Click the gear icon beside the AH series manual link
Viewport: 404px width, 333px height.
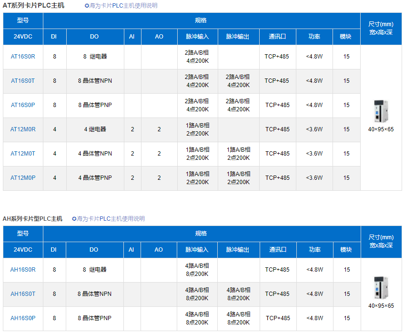(x=74, y=219)
